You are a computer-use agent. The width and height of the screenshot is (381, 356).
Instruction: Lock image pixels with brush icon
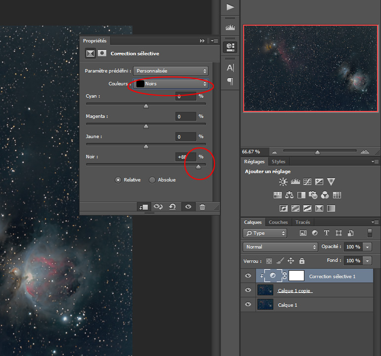coord(280,261)
